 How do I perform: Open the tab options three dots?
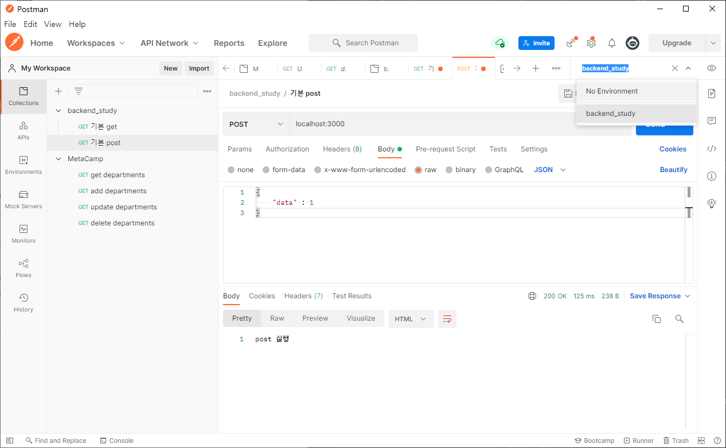556,68
